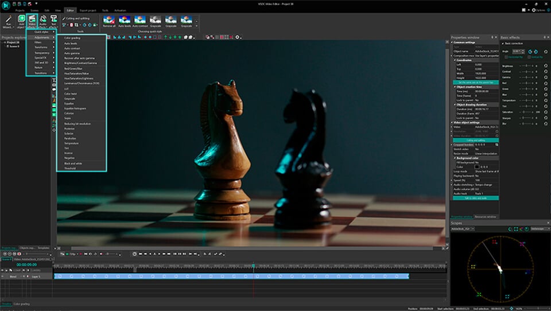Apply the Auto contrast quick style thumbnail

pyautogui.click(x=140, y=21)
